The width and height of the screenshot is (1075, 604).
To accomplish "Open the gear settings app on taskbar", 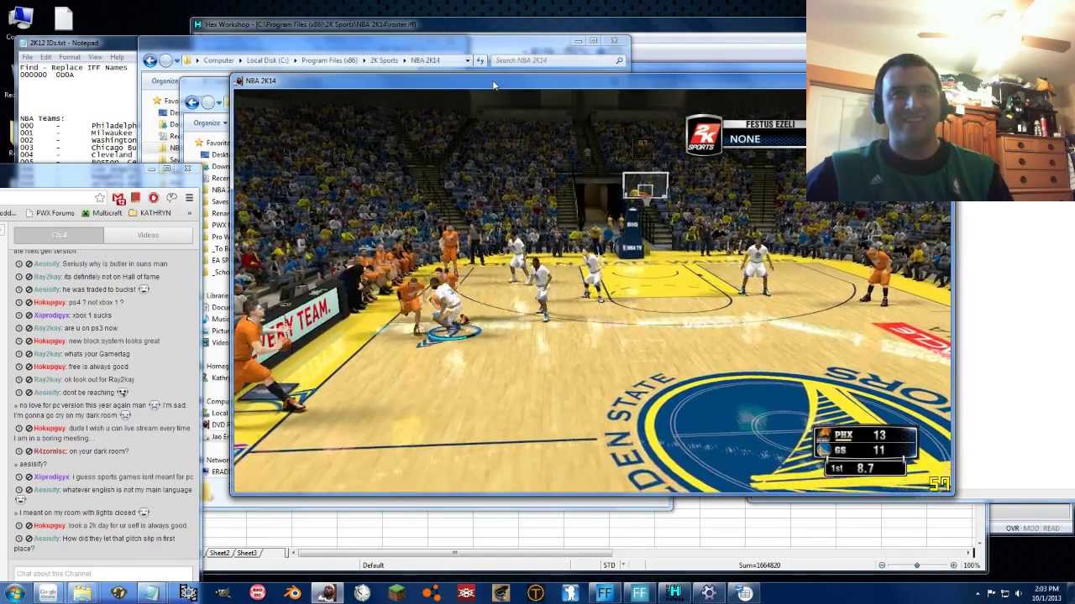I will pos(709,594).
